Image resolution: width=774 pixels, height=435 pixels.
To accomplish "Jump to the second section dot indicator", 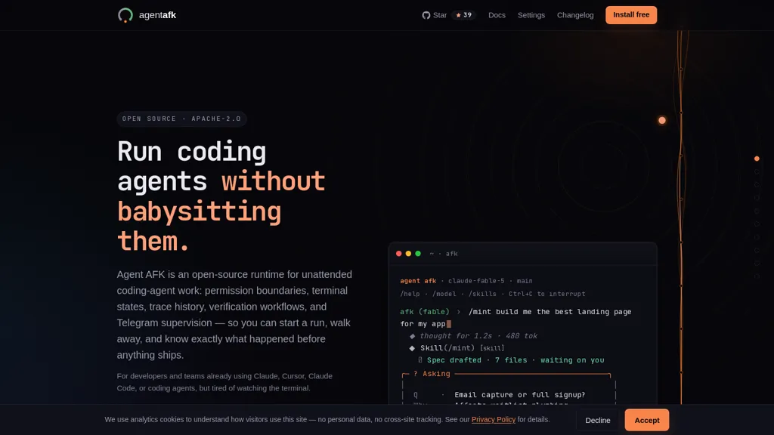I will [x=757, y=171].
